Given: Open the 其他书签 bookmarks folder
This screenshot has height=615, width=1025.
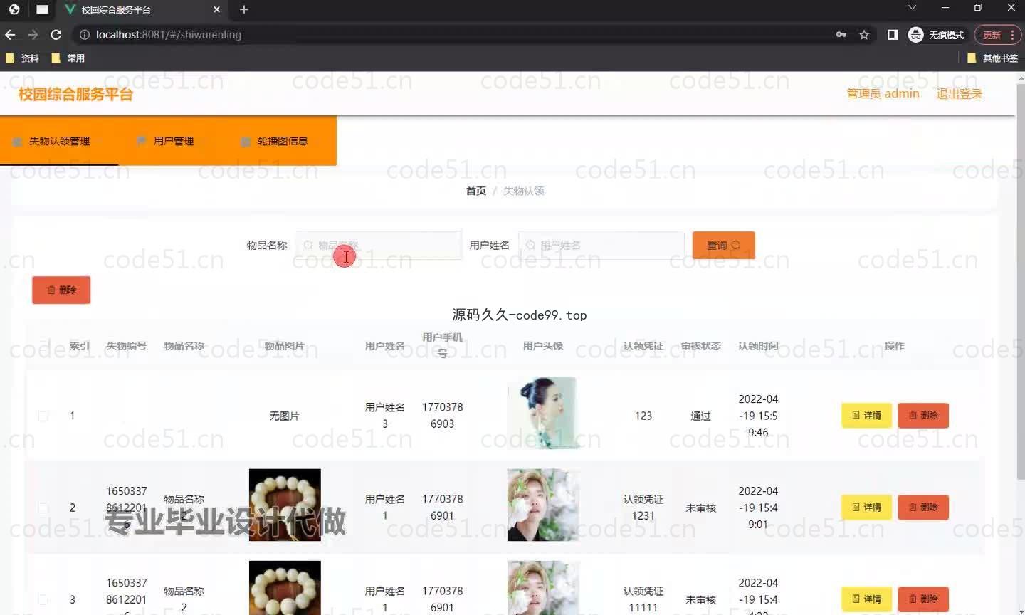Looking at the screenshot, I should tap(993, 58).
